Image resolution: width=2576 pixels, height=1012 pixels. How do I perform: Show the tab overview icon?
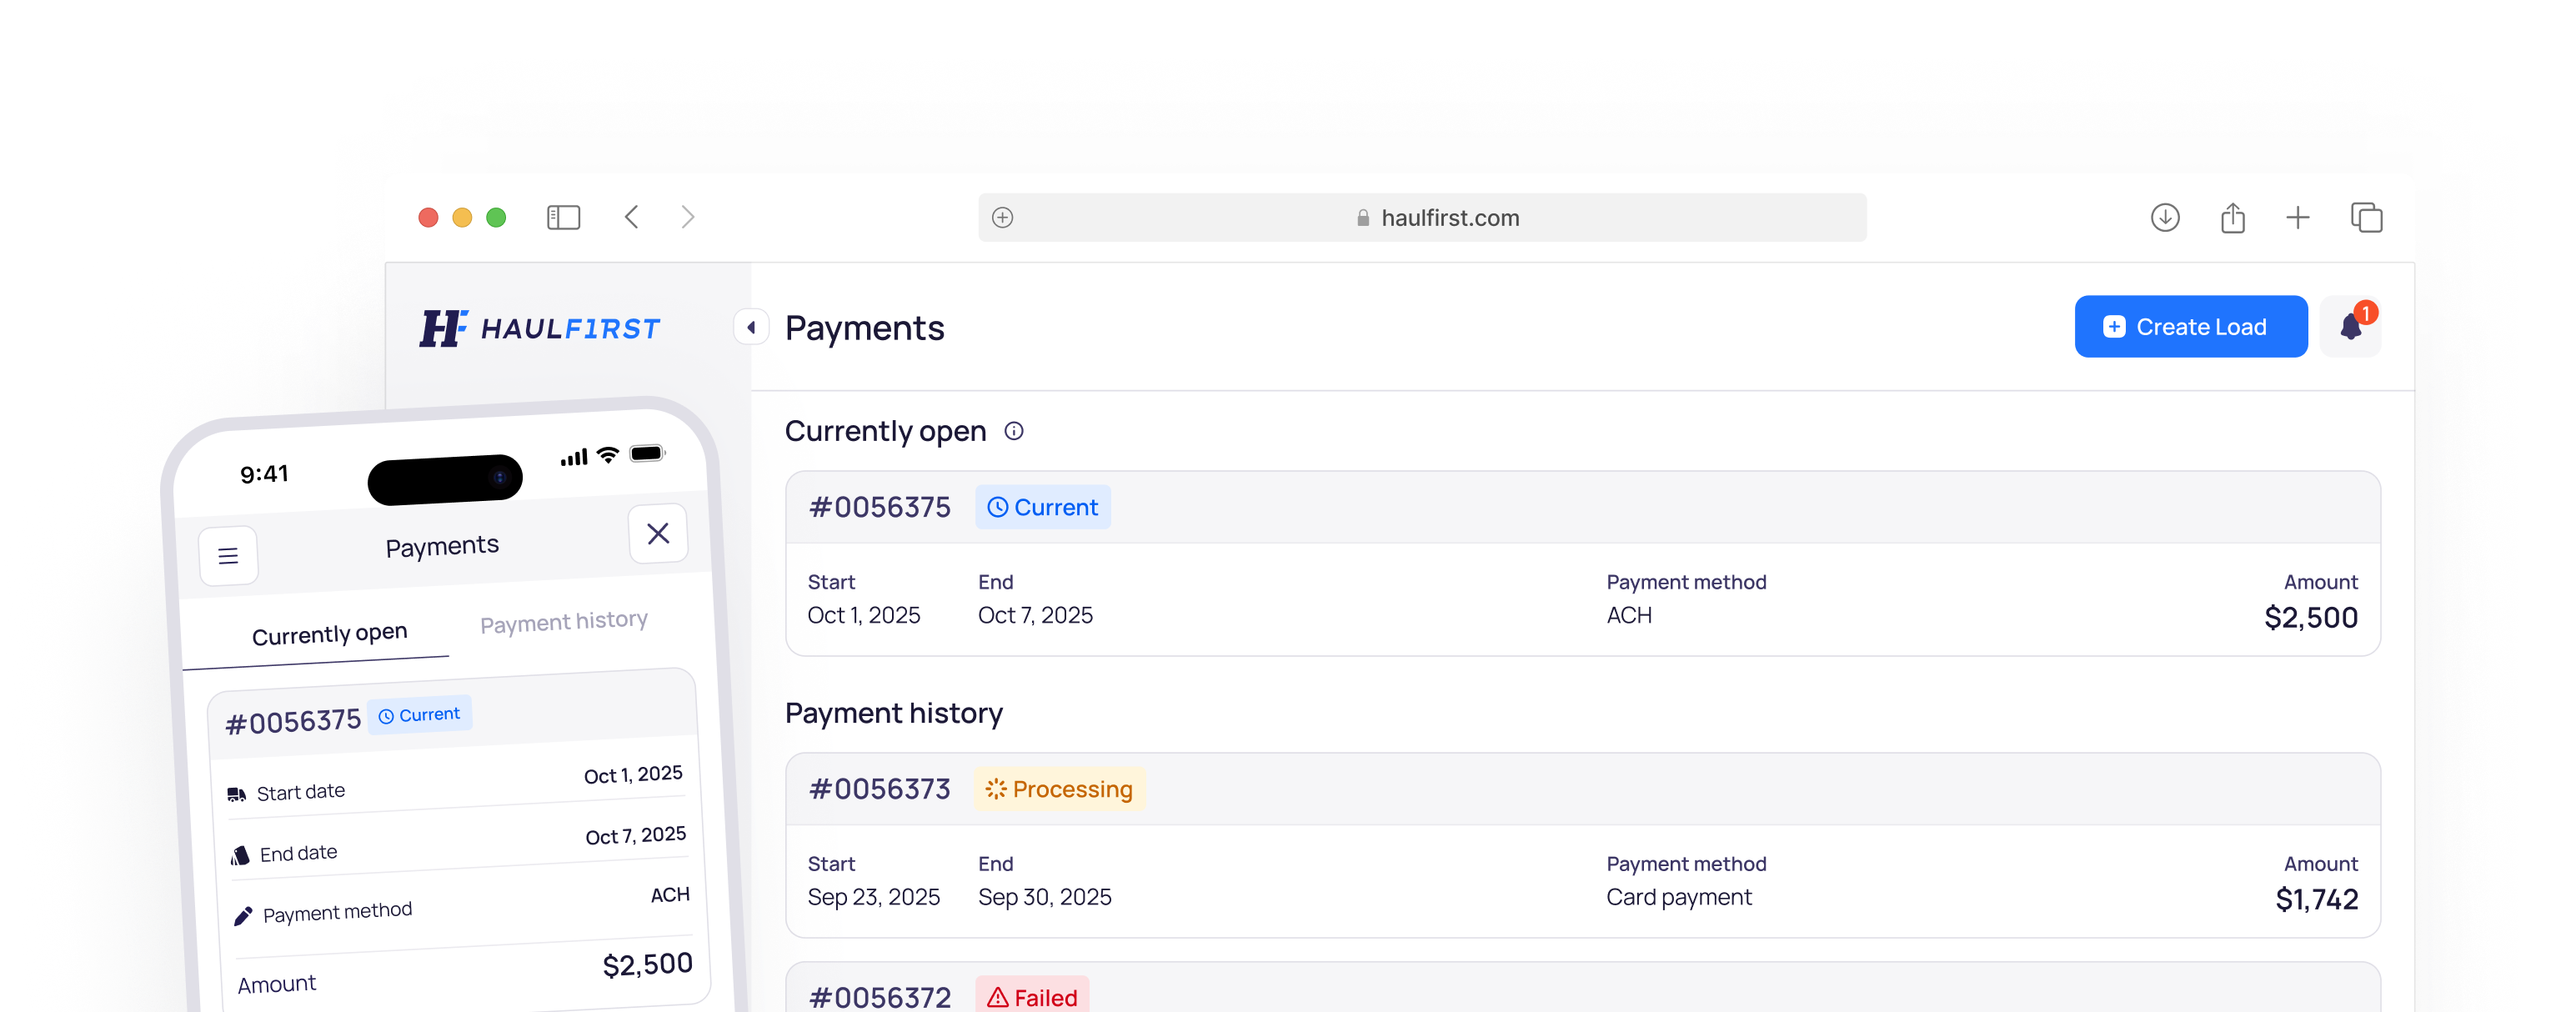click(x=2366, y=217)
